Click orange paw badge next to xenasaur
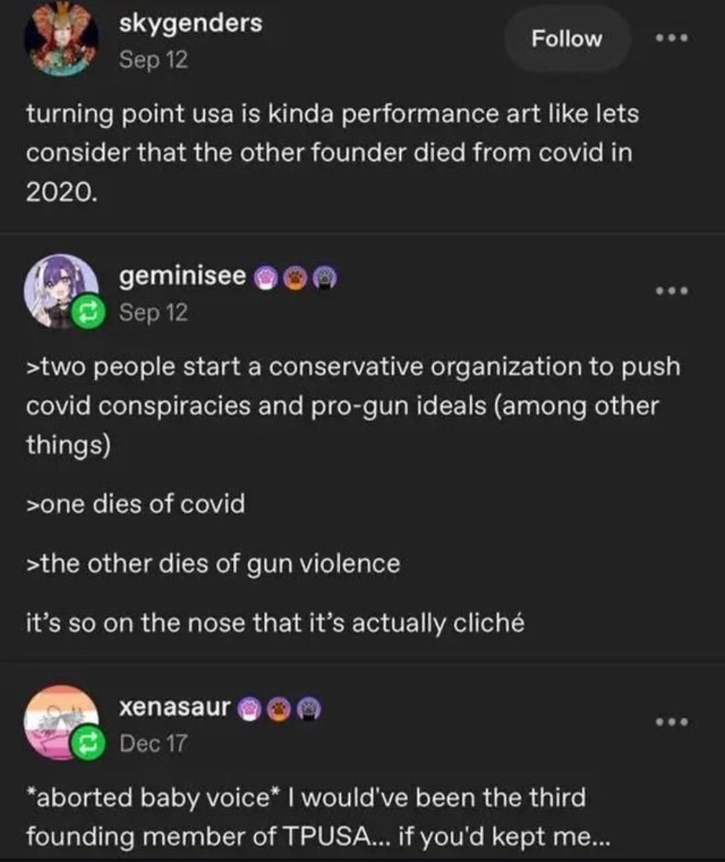This screenshot has height=862, width=725. point(279,708)
